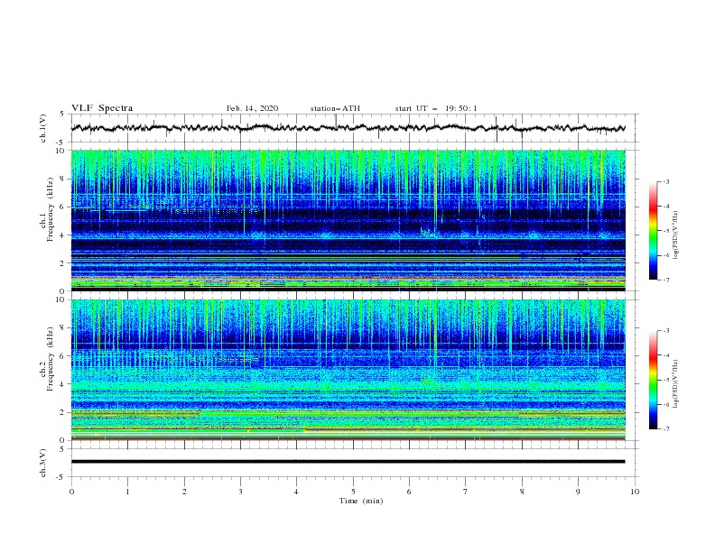The image size is (715, 552).
Task: Select the log(PSD) label beside ch.1 colorbar
Action: tap(676, 235)
